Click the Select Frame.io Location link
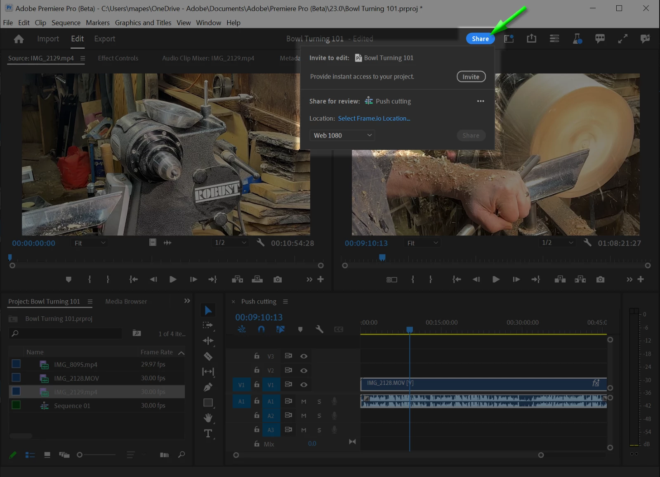Screen dimensions: 660x477 click(x=374, y=119)
